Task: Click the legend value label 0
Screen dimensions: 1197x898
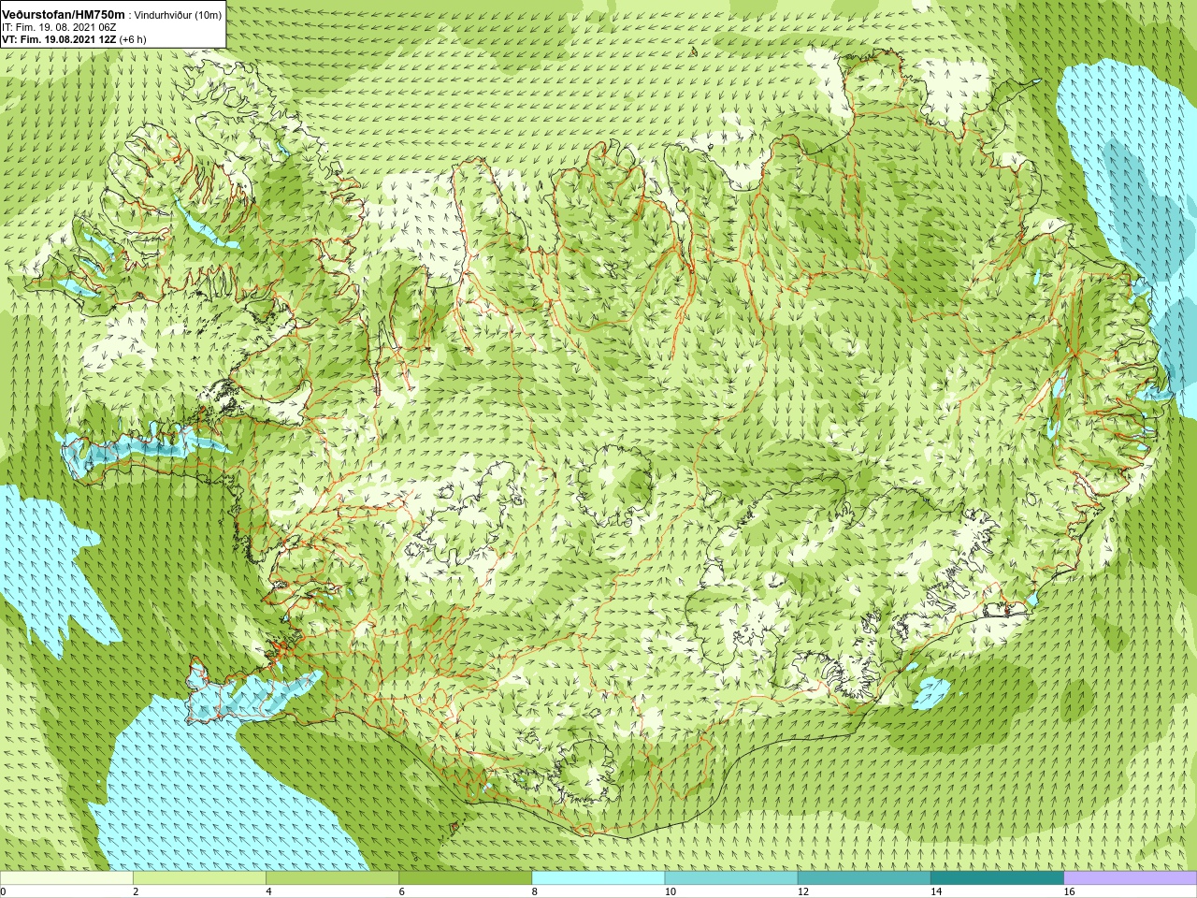Action: (x=3, y=891)
